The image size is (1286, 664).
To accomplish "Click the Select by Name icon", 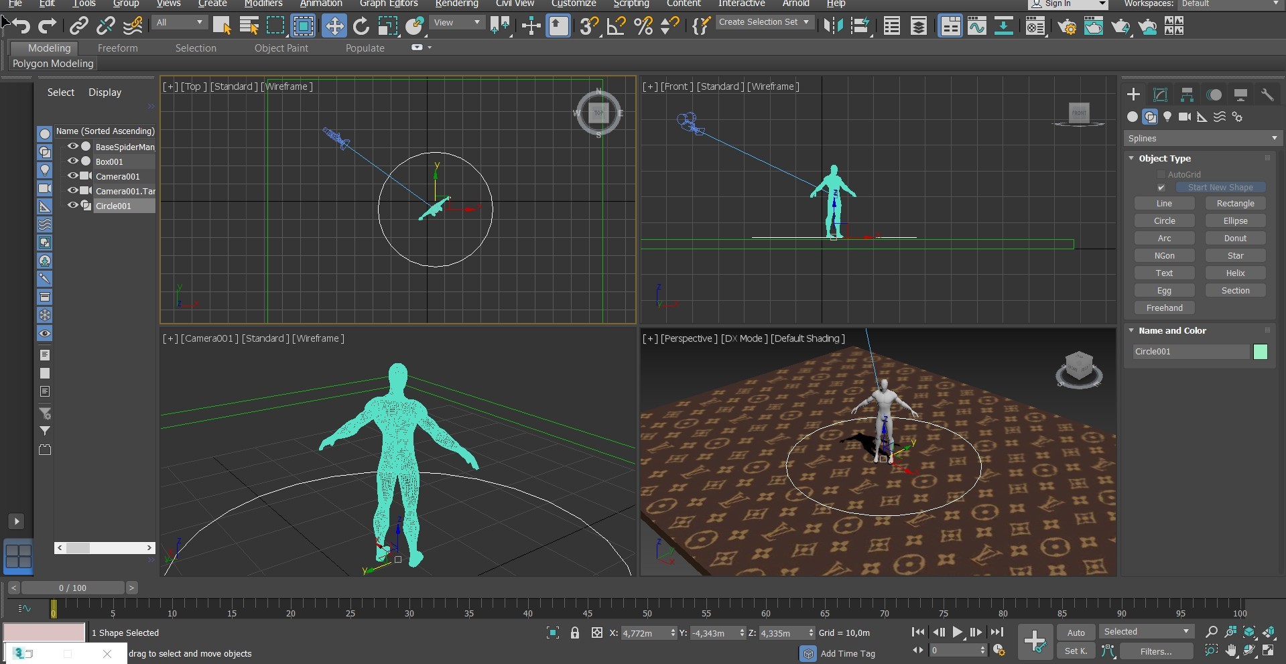I will (249, 26).
